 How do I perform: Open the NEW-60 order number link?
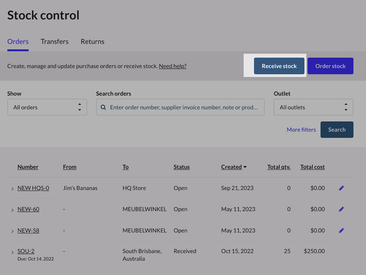[28, 209]
